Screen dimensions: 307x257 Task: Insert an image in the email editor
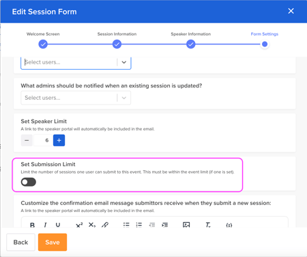point(186,225)
